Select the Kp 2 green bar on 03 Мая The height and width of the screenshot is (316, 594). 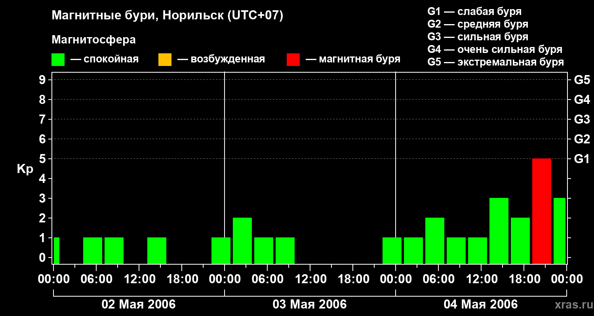[x=242, y=241]
